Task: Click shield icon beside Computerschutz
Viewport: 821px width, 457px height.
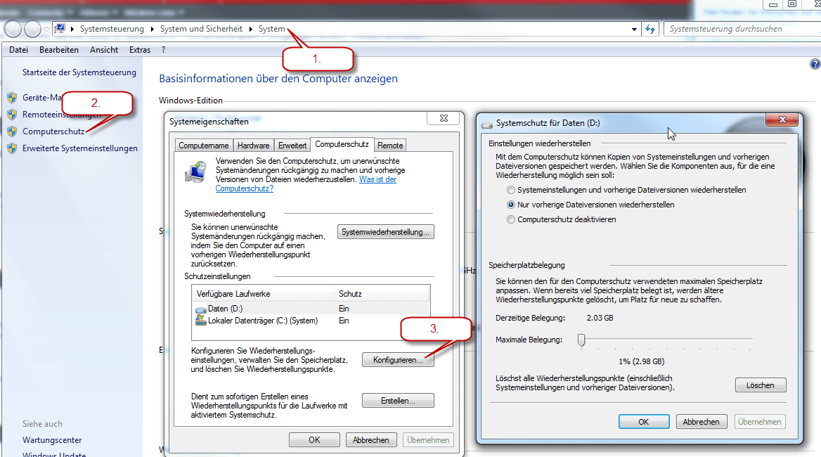Action: click(12, 131)
